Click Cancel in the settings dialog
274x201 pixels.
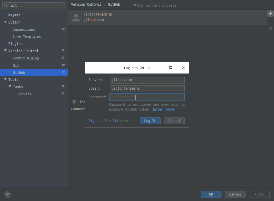[x=235, y=194]
